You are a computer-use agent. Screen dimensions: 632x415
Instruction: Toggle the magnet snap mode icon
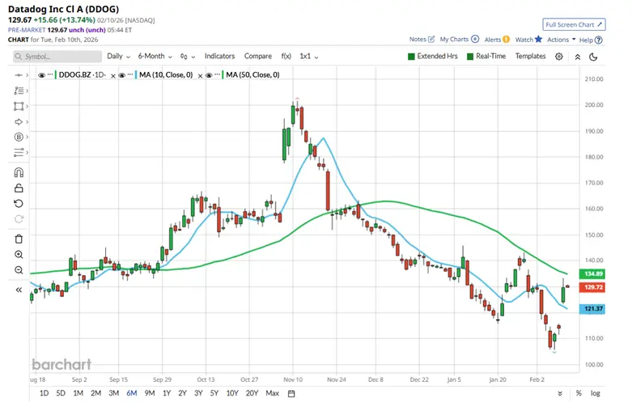19,172
